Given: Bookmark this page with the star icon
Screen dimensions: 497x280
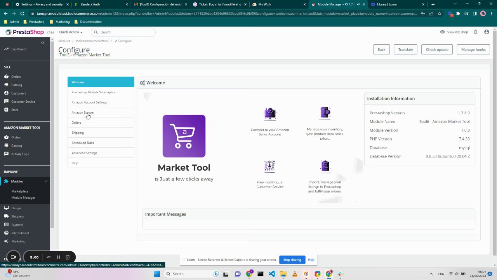Looking at the screenshot, I should [x=439, y=13].
